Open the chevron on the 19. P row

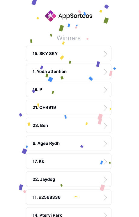pos(105,90)
